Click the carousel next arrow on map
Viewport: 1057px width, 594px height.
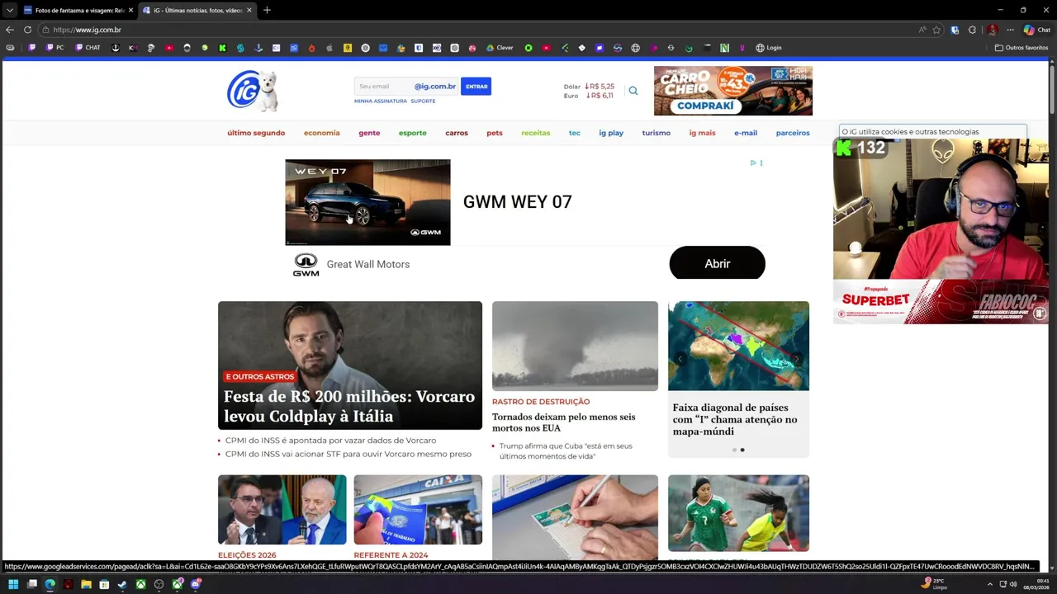pyautogui.click(x=797, y=359)
